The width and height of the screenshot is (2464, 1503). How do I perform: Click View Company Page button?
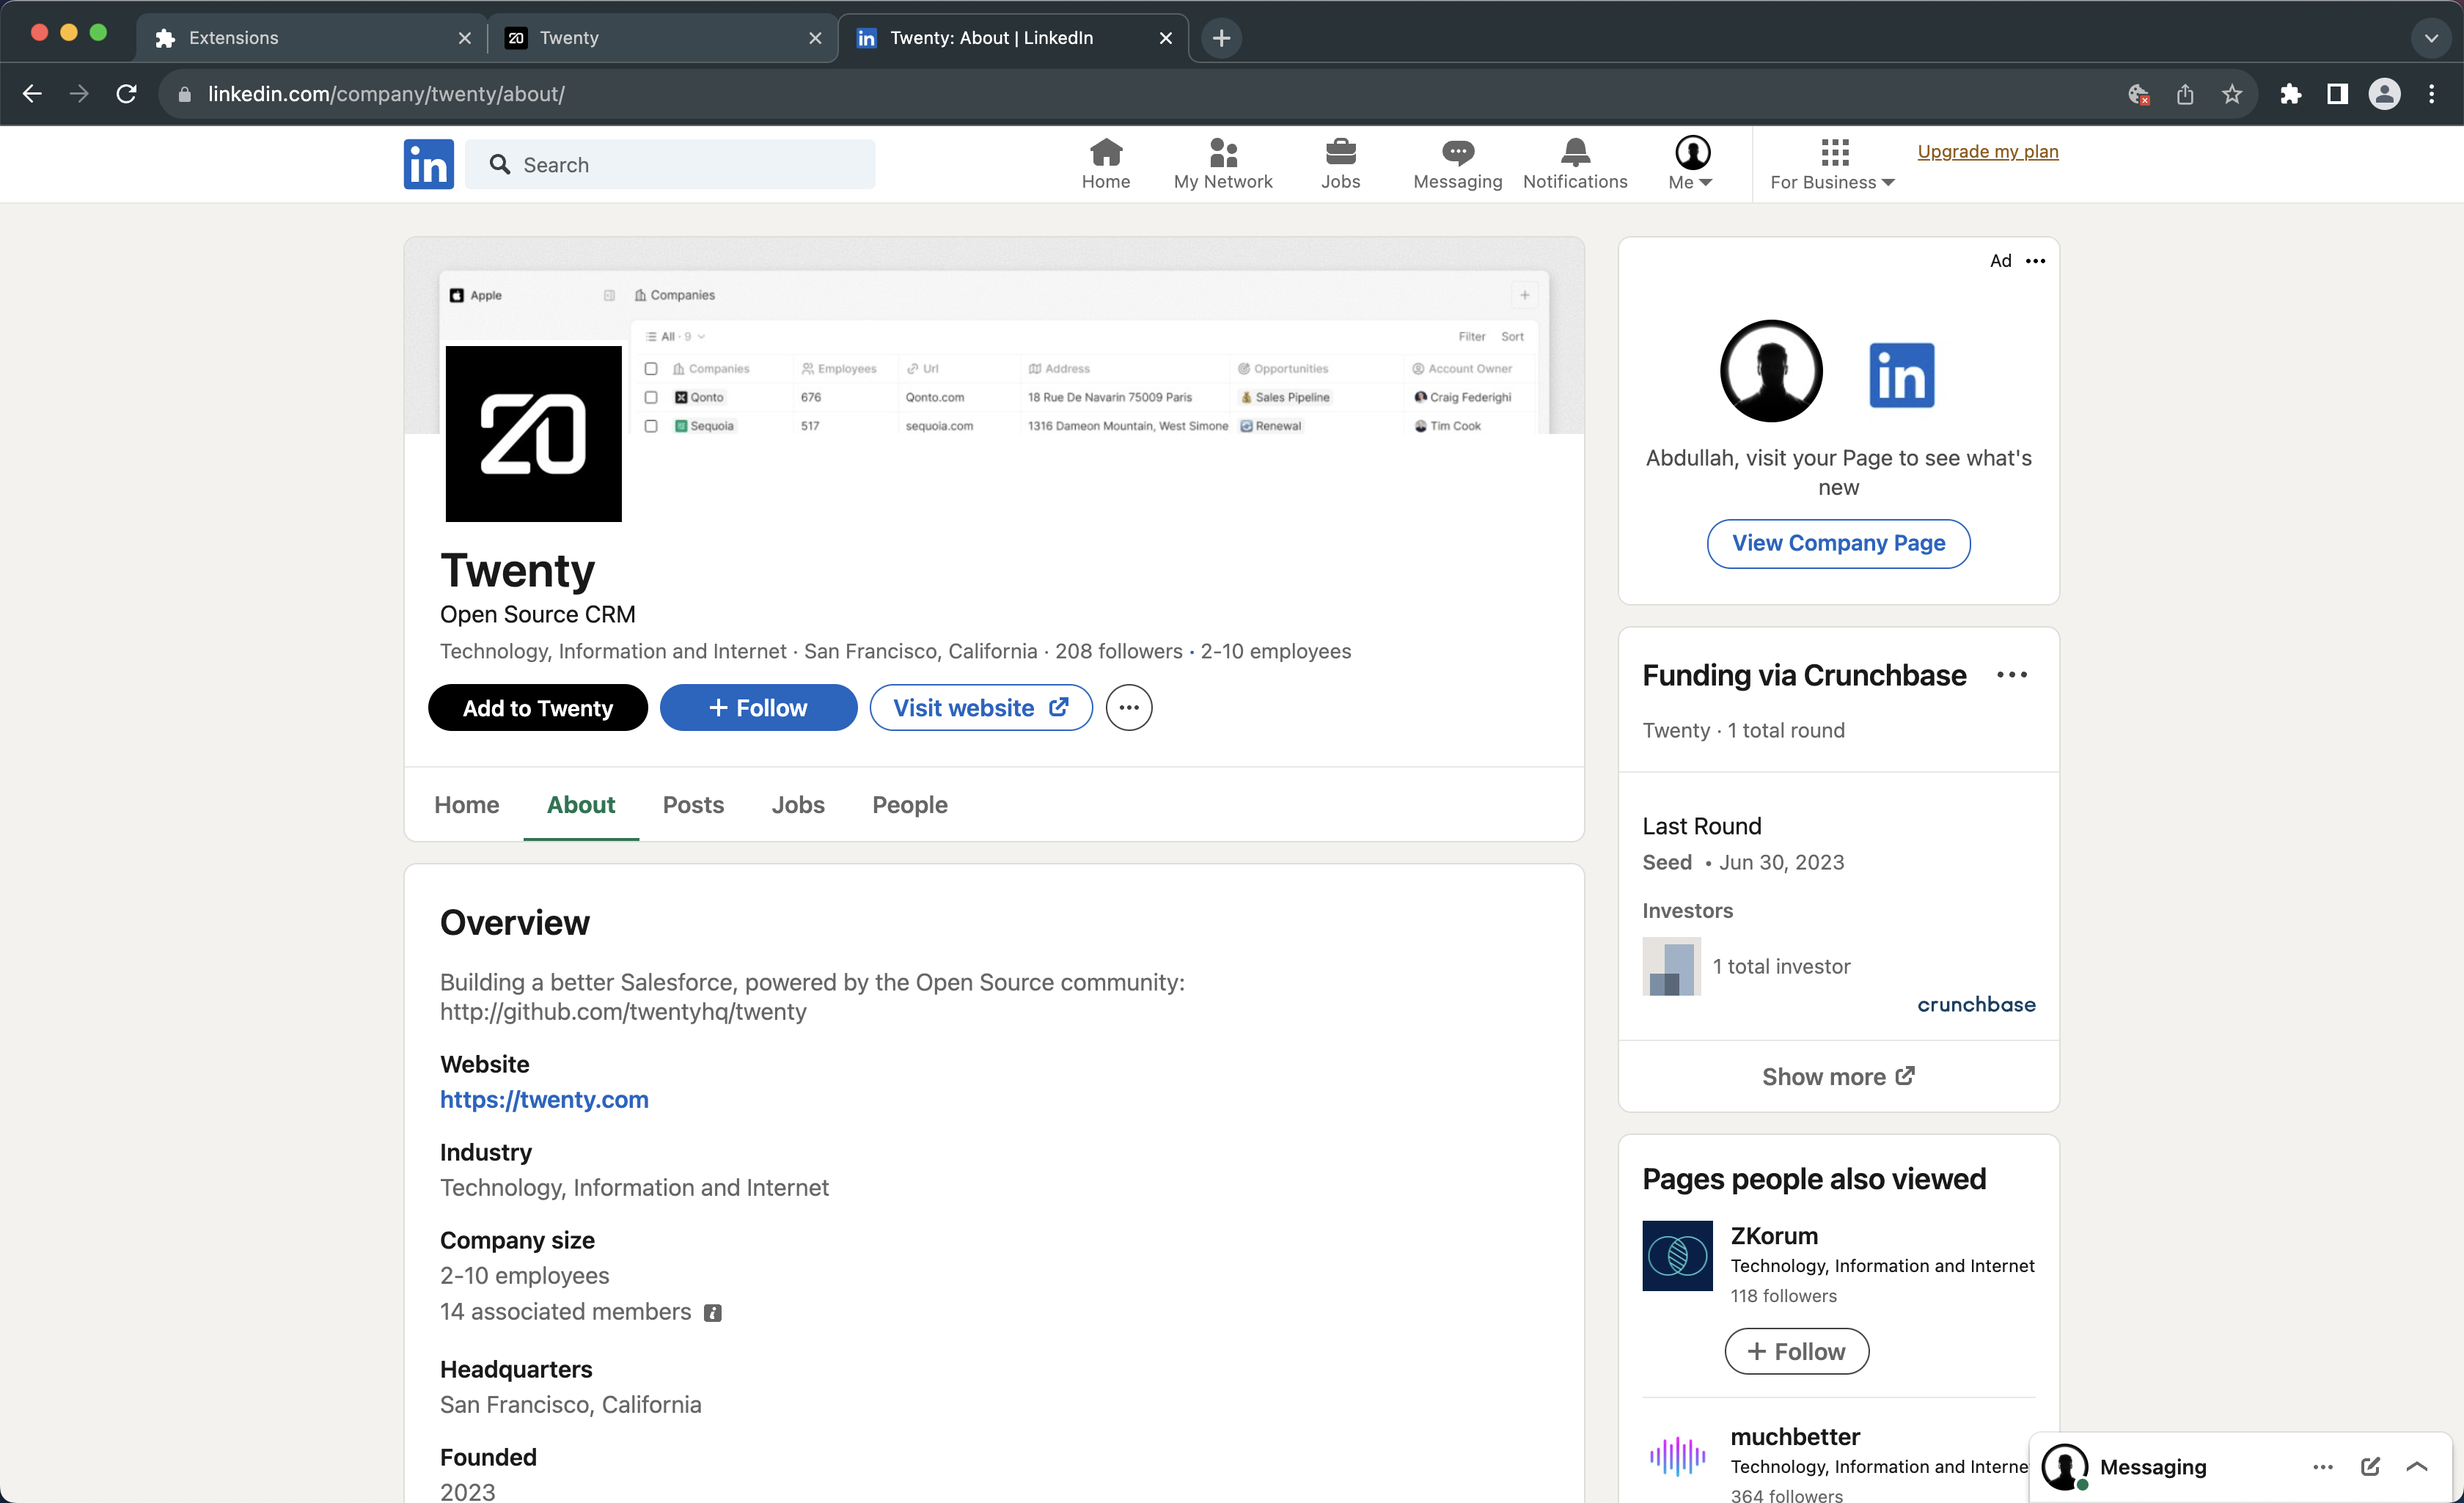pos(1837,543)
